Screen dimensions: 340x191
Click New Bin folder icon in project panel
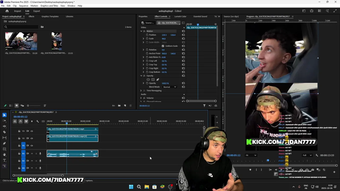point(119,106)
